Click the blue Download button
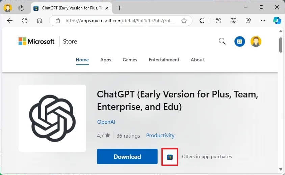The width and height of the screenshot is (285, 175). [127, 156]
